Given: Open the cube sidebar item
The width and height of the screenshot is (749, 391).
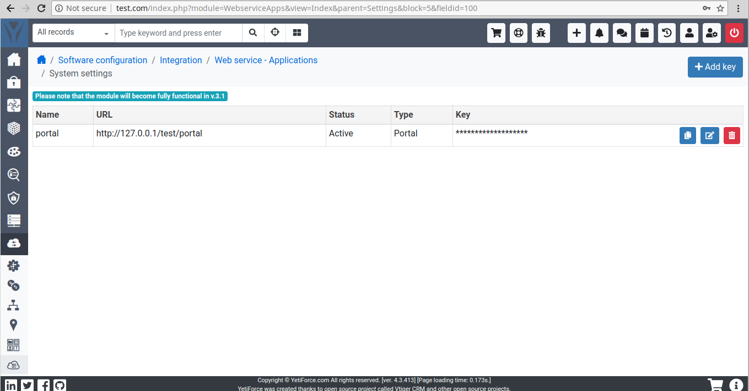Looking at the screenshot, I should (x=14, y=129).
